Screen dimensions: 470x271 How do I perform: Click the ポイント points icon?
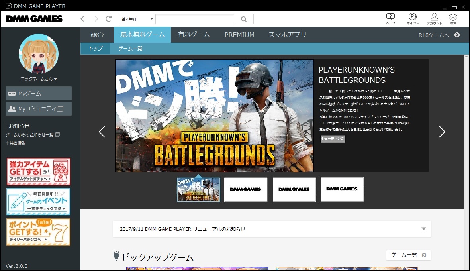click(413, 18)
